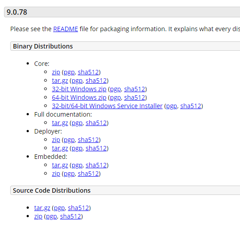This screenshot has width=240, height=243.
Task: Open sha512 for source code tar.gz
Action: click(x=79, y=208)
